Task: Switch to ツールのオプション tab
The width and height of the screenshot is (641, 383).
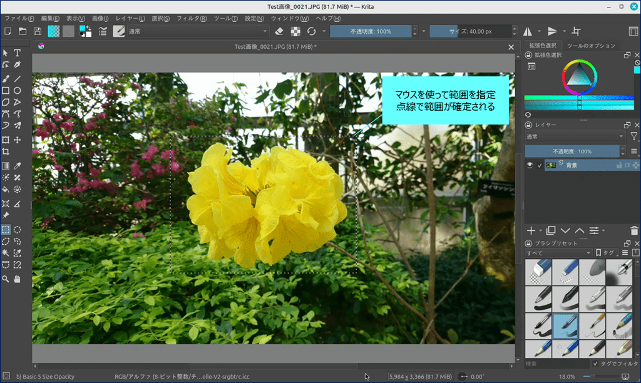Action: coord(591,46)
